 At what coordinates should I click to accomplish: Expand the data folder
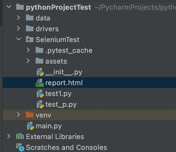(18, 18)
